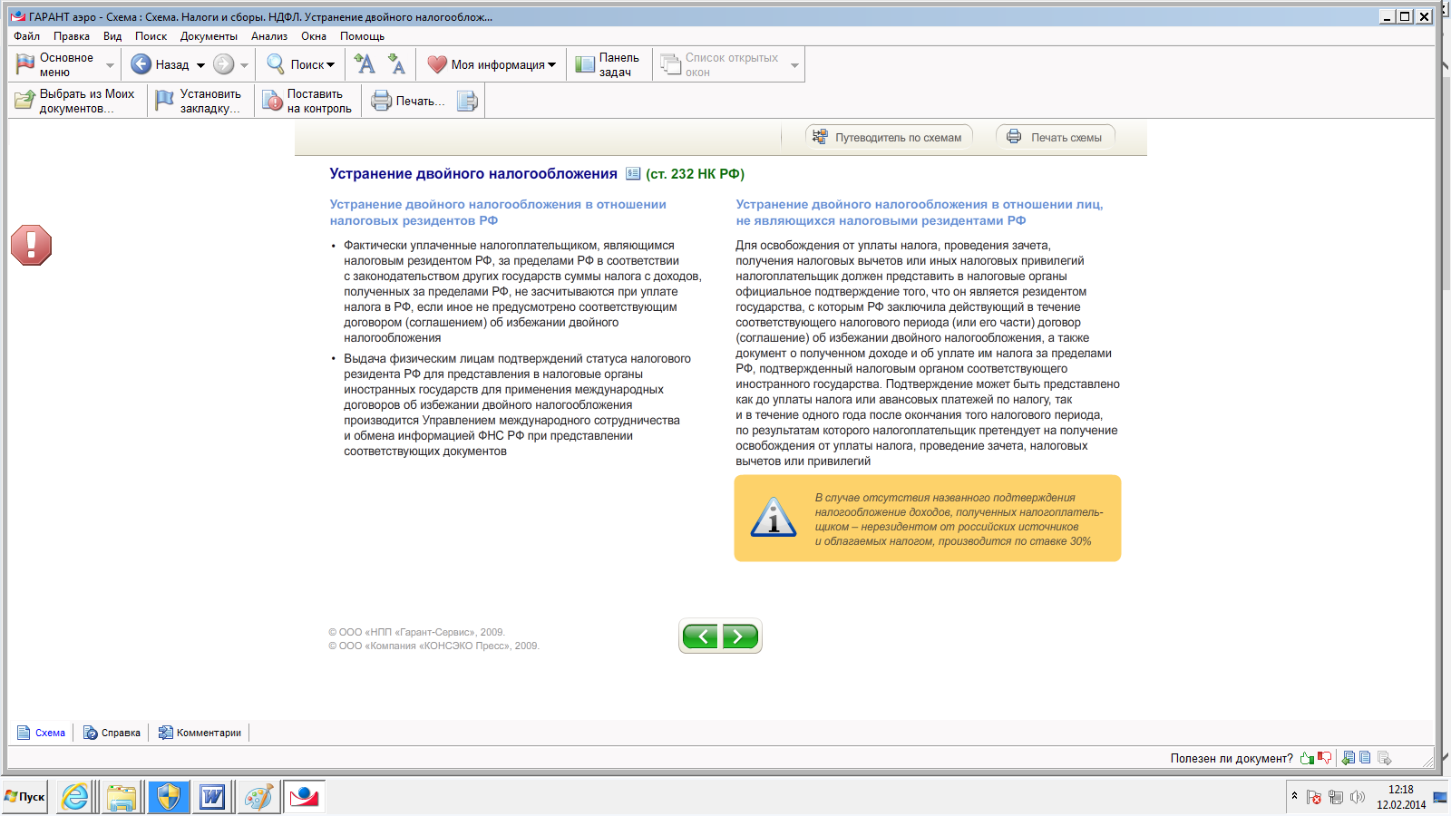Increase font size with larger A icon
This screenshot has width=1451, height=816.
point(365,64)
